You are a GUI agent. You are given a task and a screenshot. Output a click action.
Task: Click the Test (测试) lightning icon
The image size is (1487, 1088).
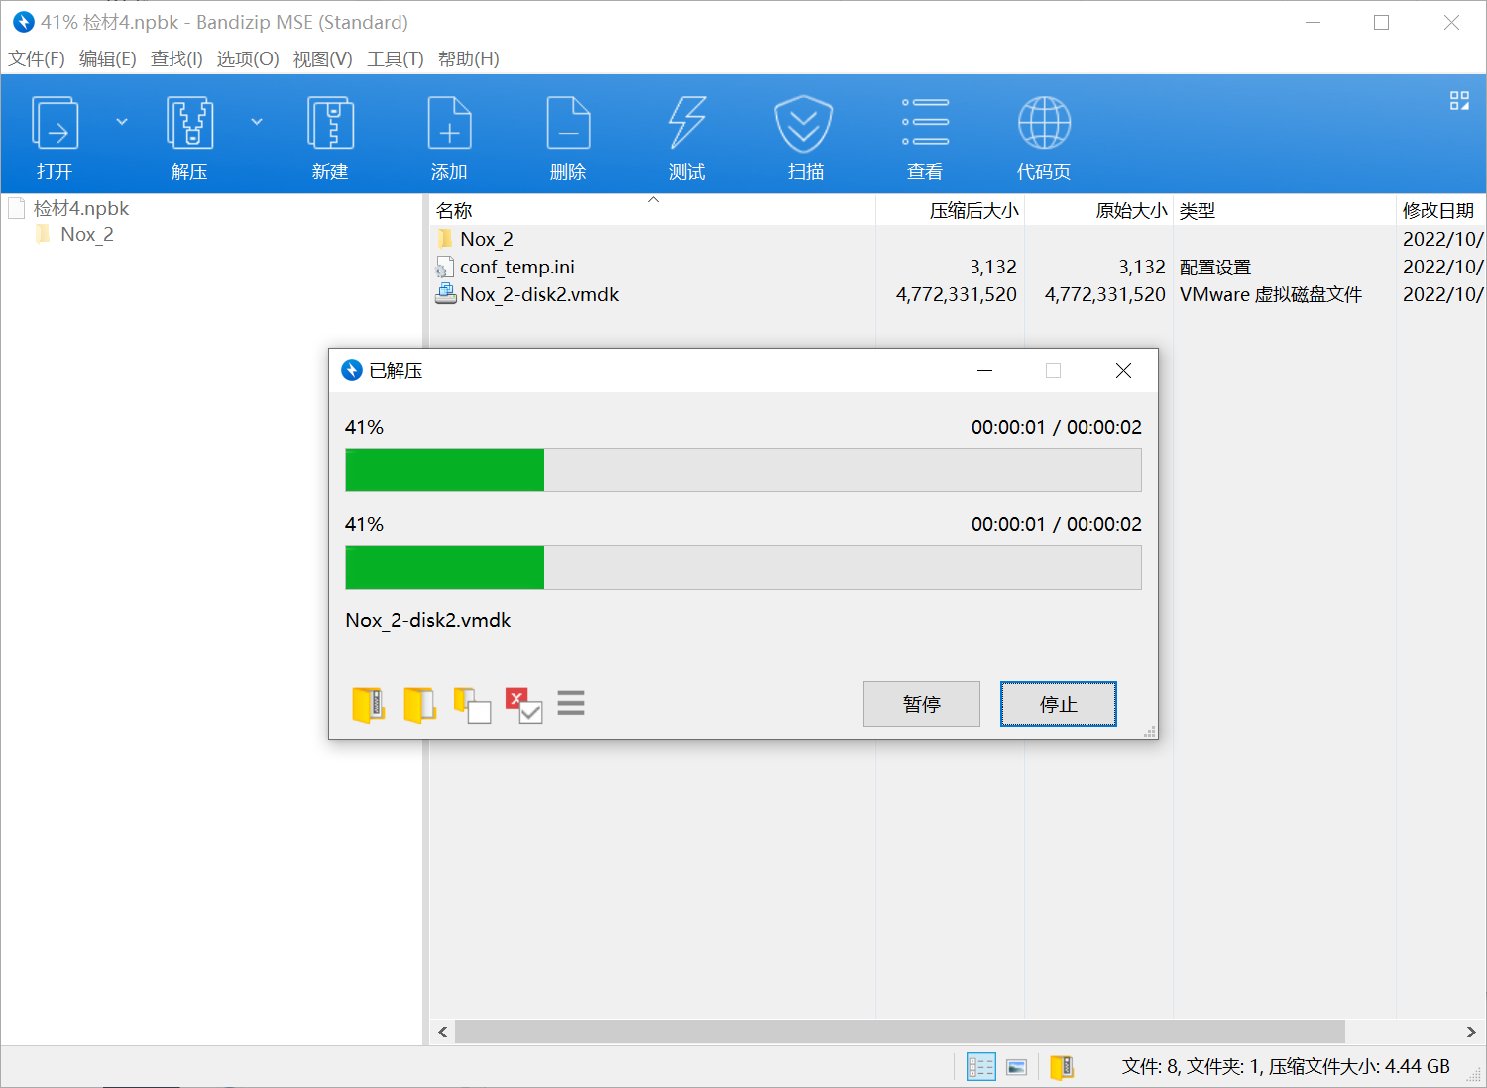(x=687, y=123)
